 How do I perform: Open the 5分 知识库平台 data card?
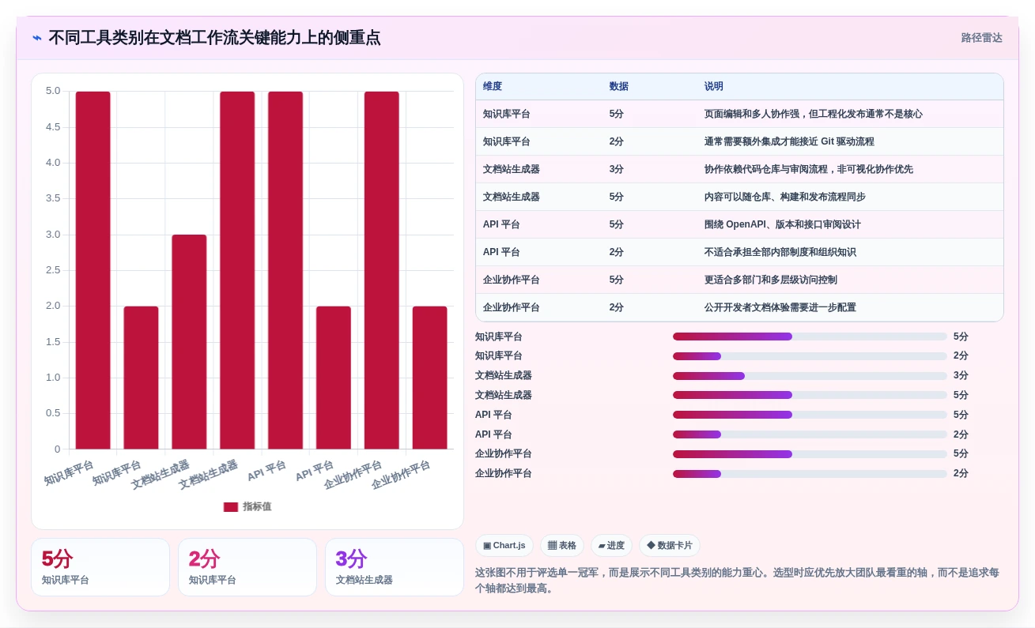100,567
